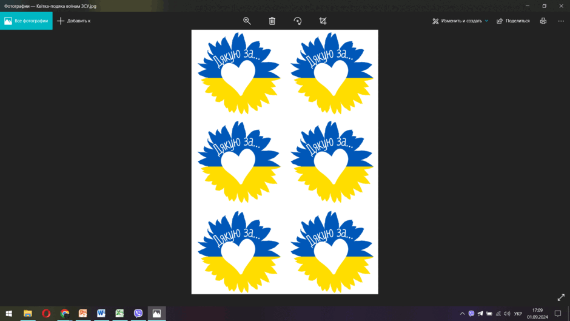The image size is (570, 321).
Task: Go back to 'Все фотографии'
Action: point(26,21)
